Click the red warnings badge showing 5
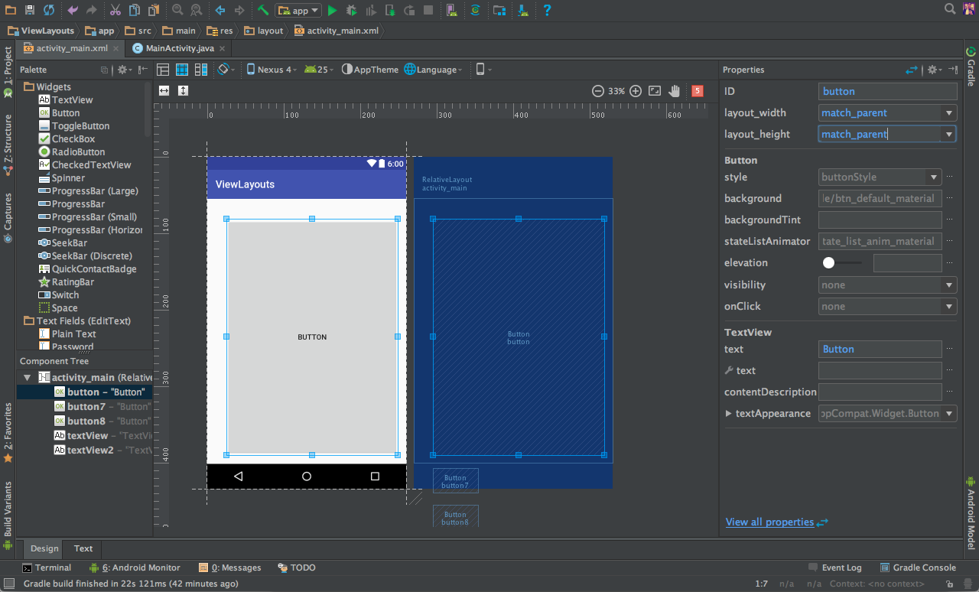The image size is (979, 592). pyautogui.click(x=698, y=90)
